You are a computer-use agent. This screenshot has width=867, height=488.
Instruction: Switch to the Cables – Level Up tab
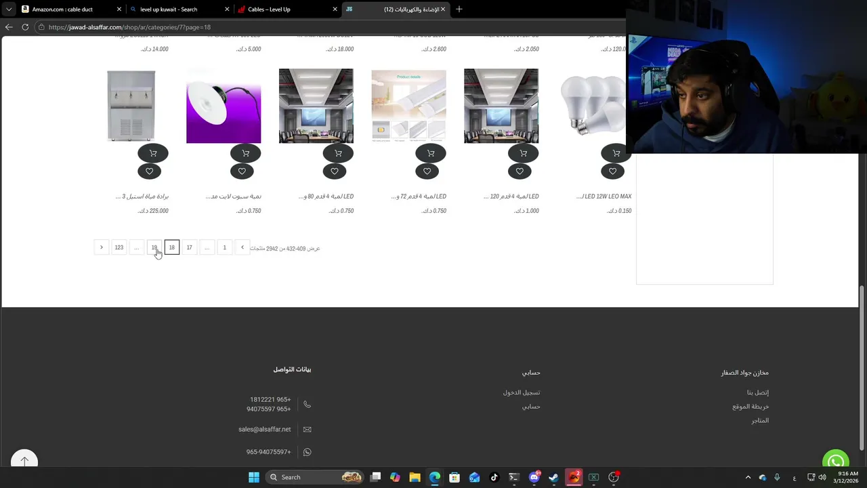pyautogui.click(x=287, y=9)
